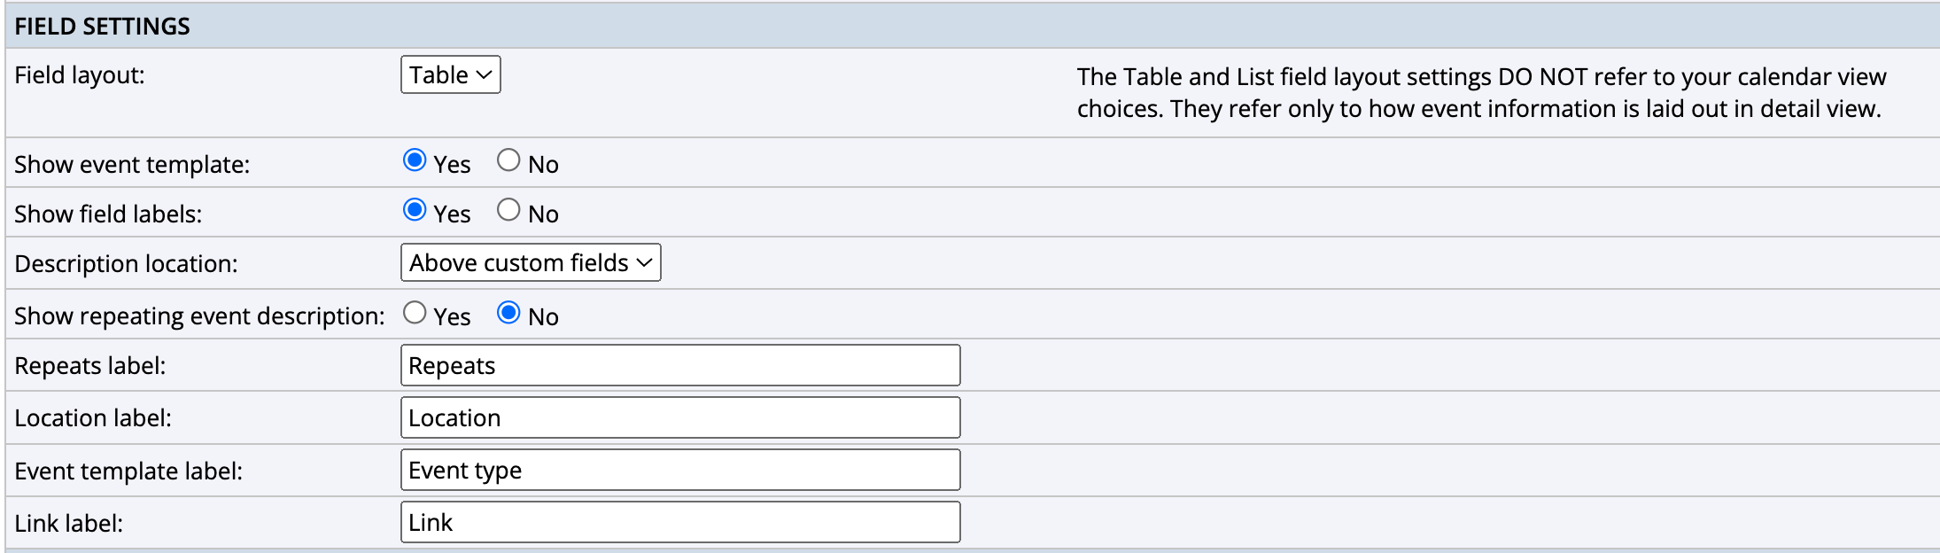
Task: Click the input box containing 'Link'
Action: click(x=679, y=523)
